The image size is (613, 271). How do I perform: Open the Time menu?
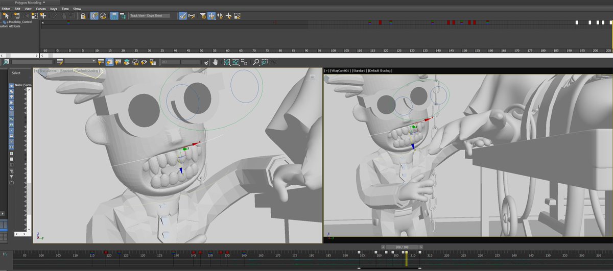(x=65, y=9)
